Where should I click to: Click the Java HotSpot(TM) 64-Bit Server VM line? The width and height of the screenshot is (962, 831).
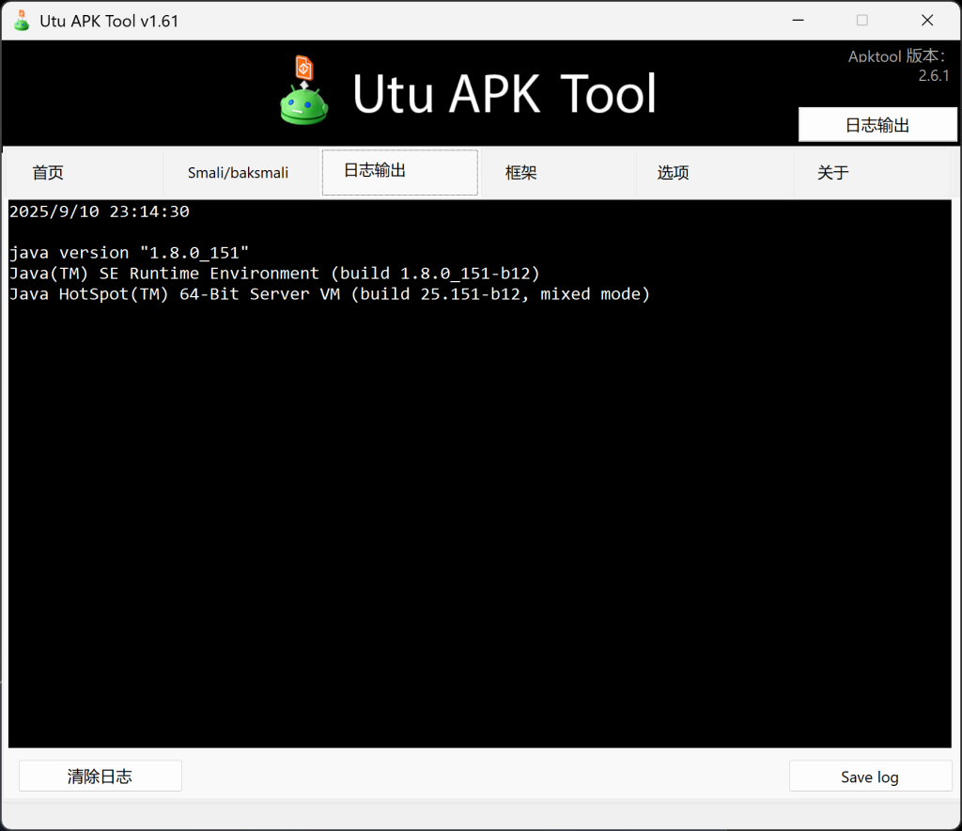330,294
